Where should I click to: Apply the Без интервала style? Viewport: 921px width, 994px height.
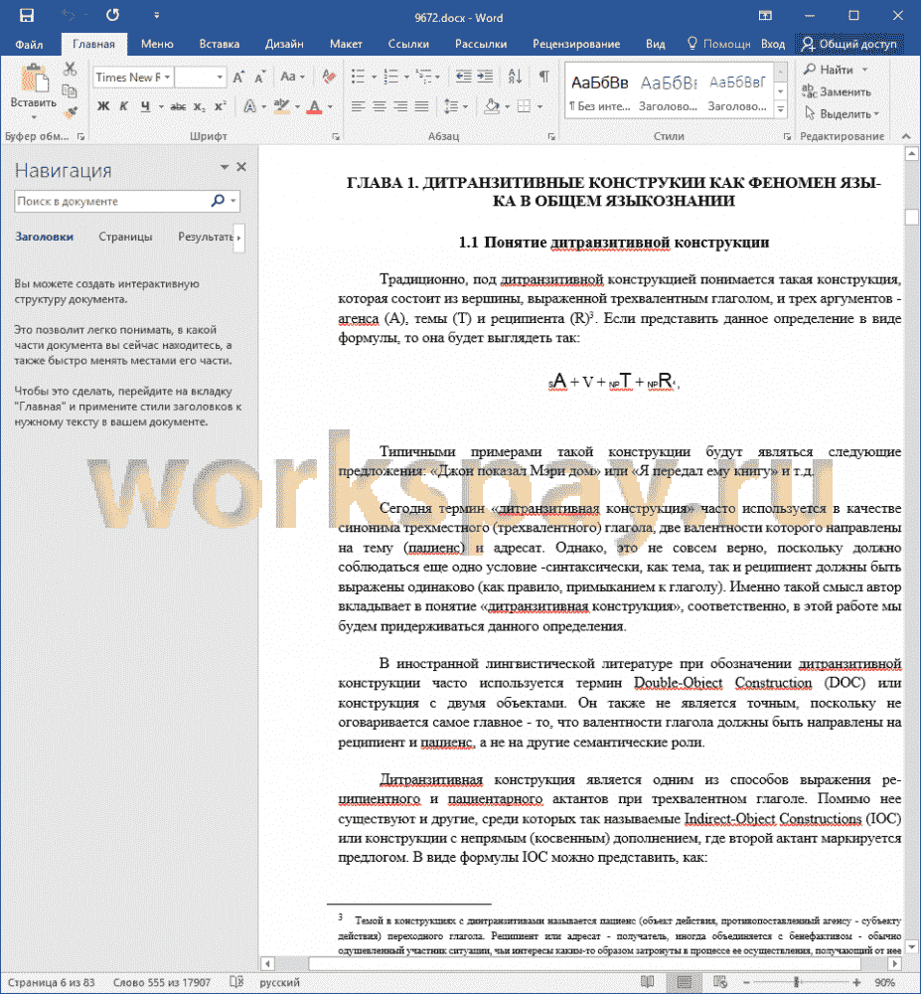tap(599, 90)
